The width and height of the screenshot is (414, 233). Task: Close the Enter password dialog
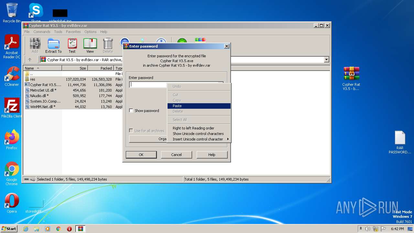(x=227, y=46)
